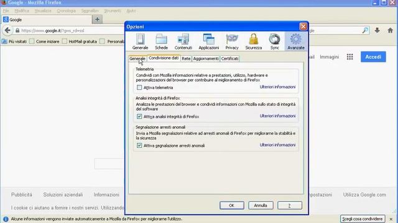This screenshot has height=223, width=398.
Task: Switch to the Certificati sub-tab
Action: (x=229, y=59)
